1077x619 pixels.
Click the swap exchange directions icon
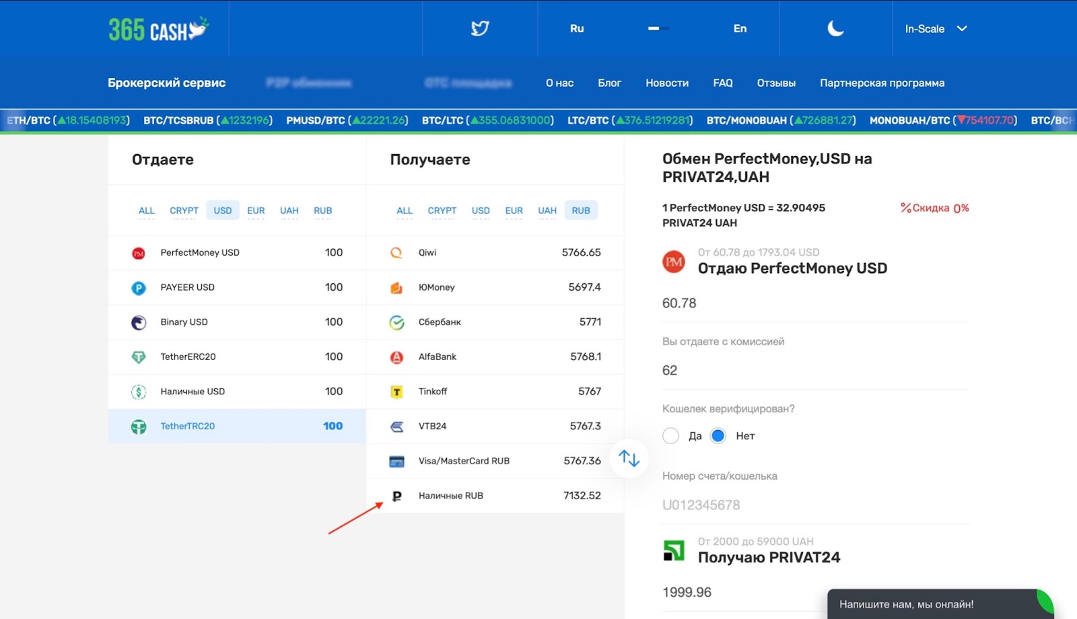629,458
